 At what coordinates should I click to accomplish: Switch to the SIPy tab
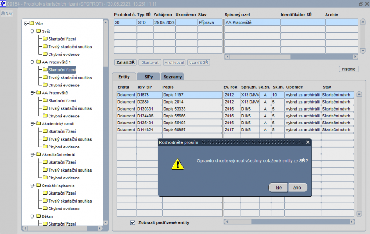[148, 76]
